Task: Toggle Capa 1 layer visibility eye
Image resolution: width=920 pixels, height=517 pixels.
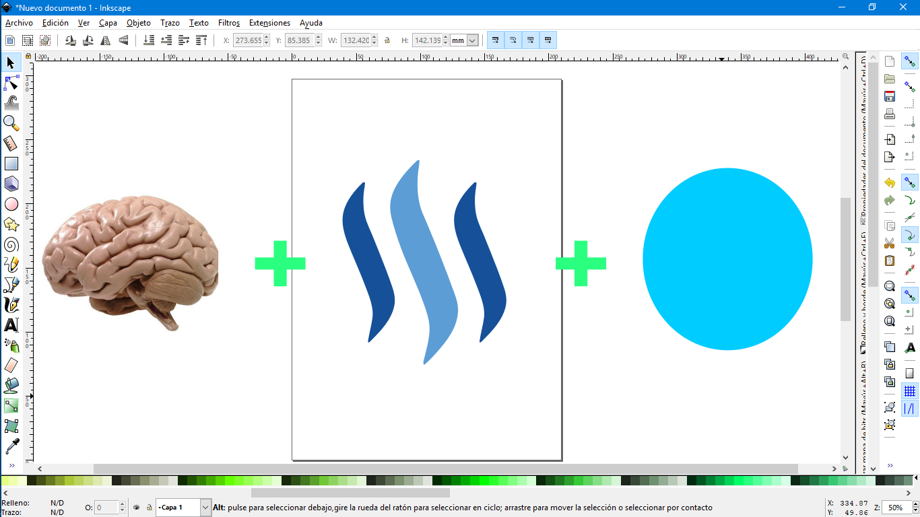Action: point(137,508)
